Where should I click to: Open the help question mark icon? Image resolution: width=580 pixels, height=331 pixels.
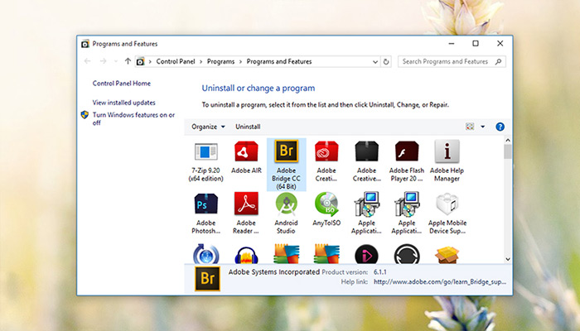[500, 127]
